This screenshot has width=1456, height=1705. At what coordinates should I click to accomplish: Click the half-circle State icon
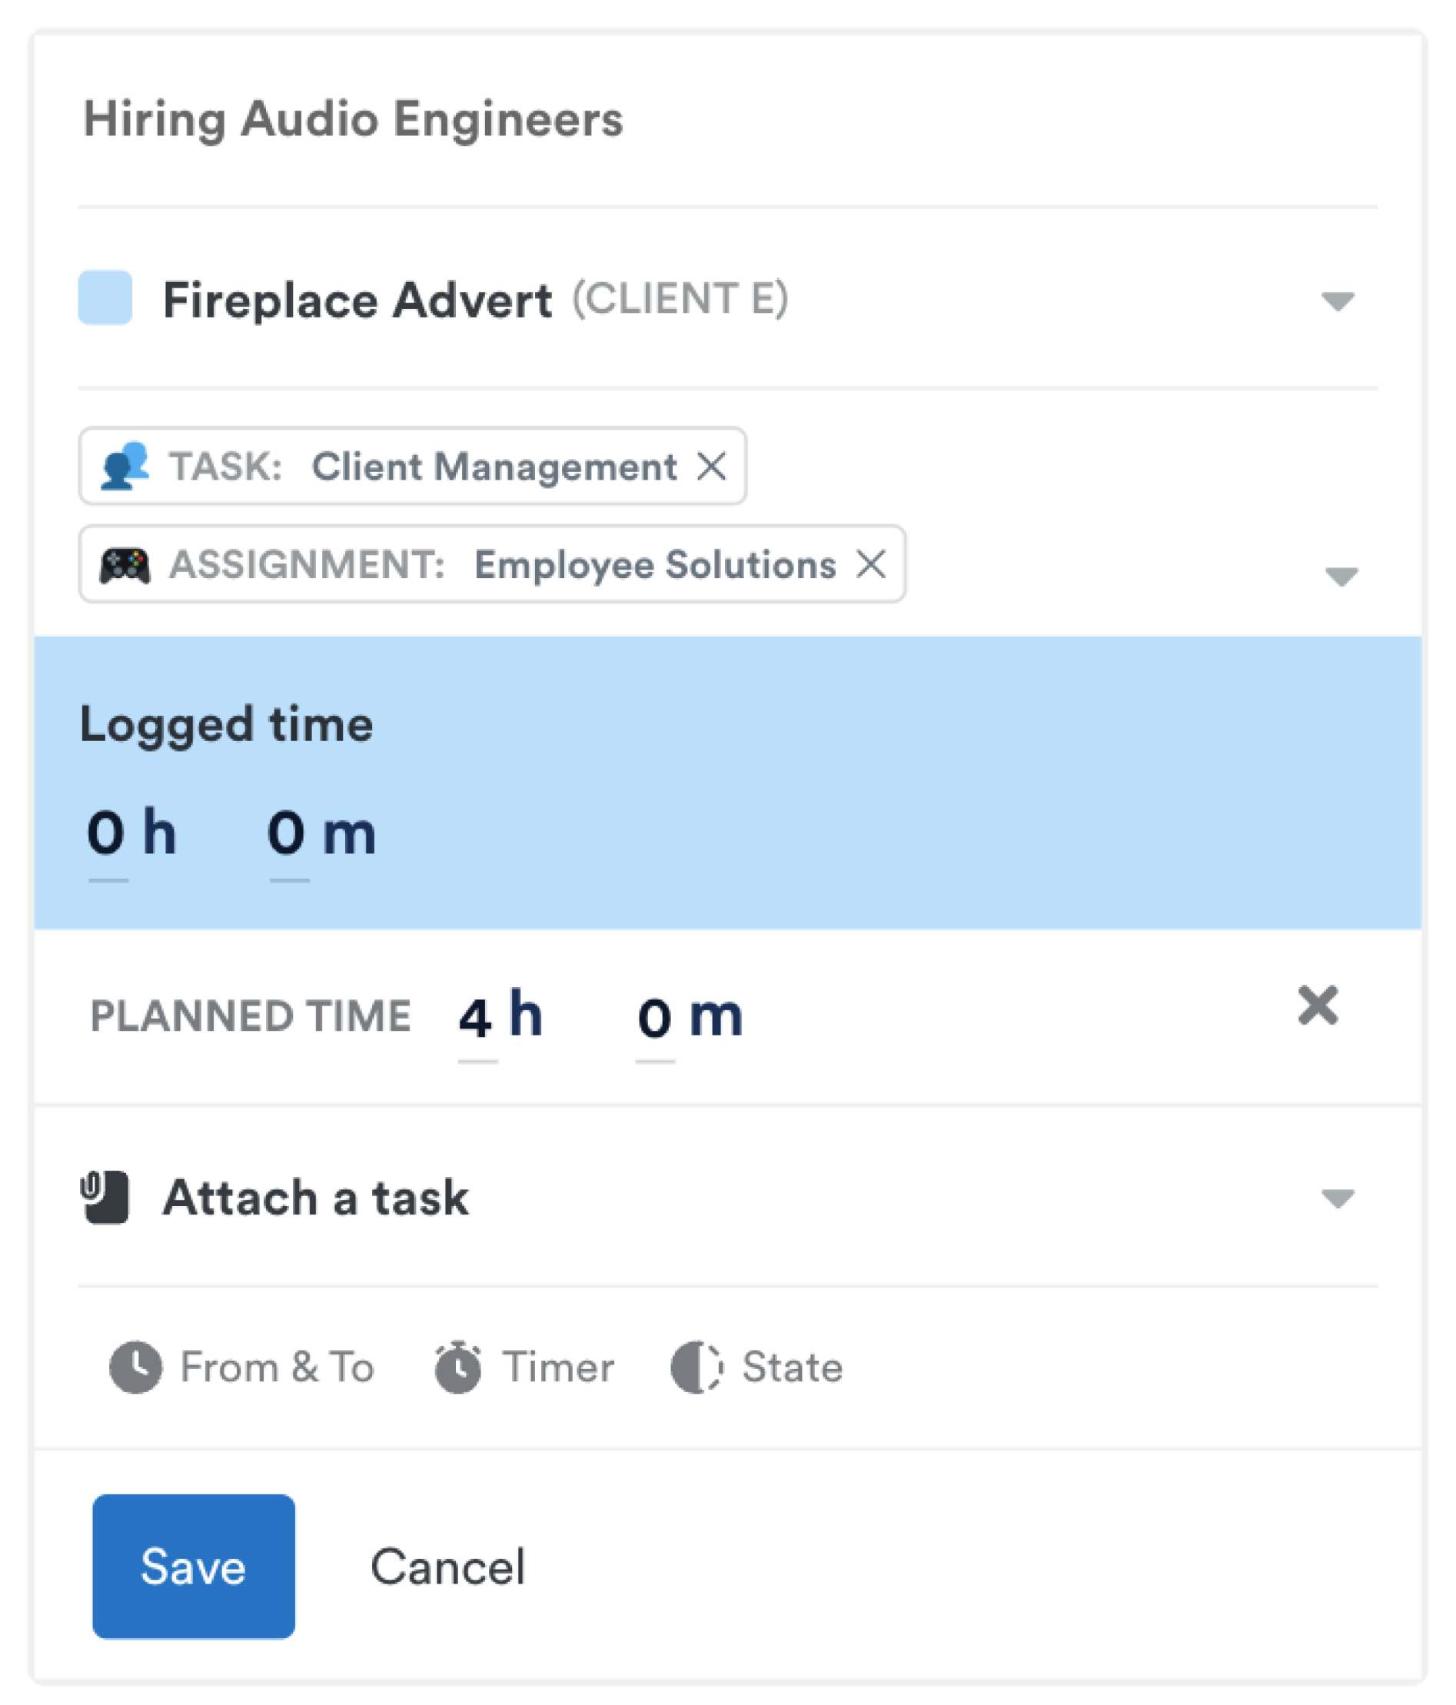[696, 1367]
